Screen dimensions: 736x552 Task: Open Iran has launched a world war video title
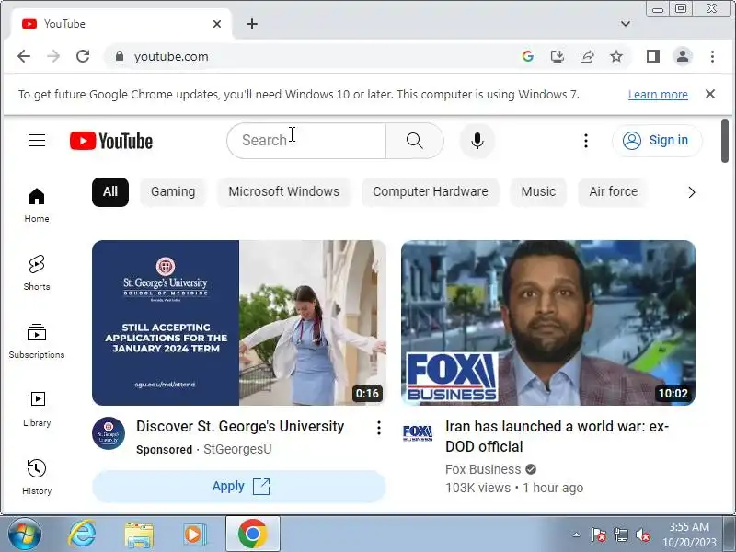558,436
